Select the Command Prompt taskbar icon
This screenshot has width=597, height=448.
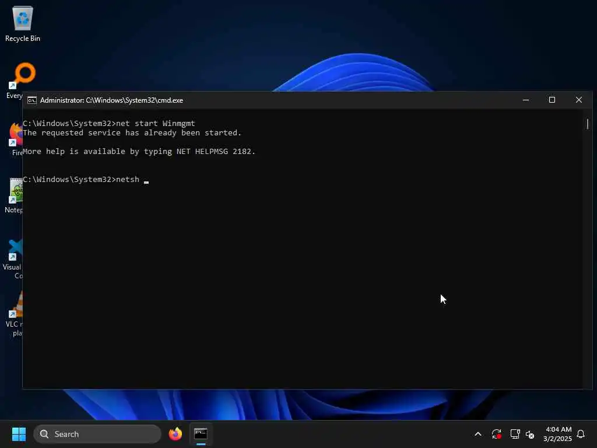click(x=201, y=434)
